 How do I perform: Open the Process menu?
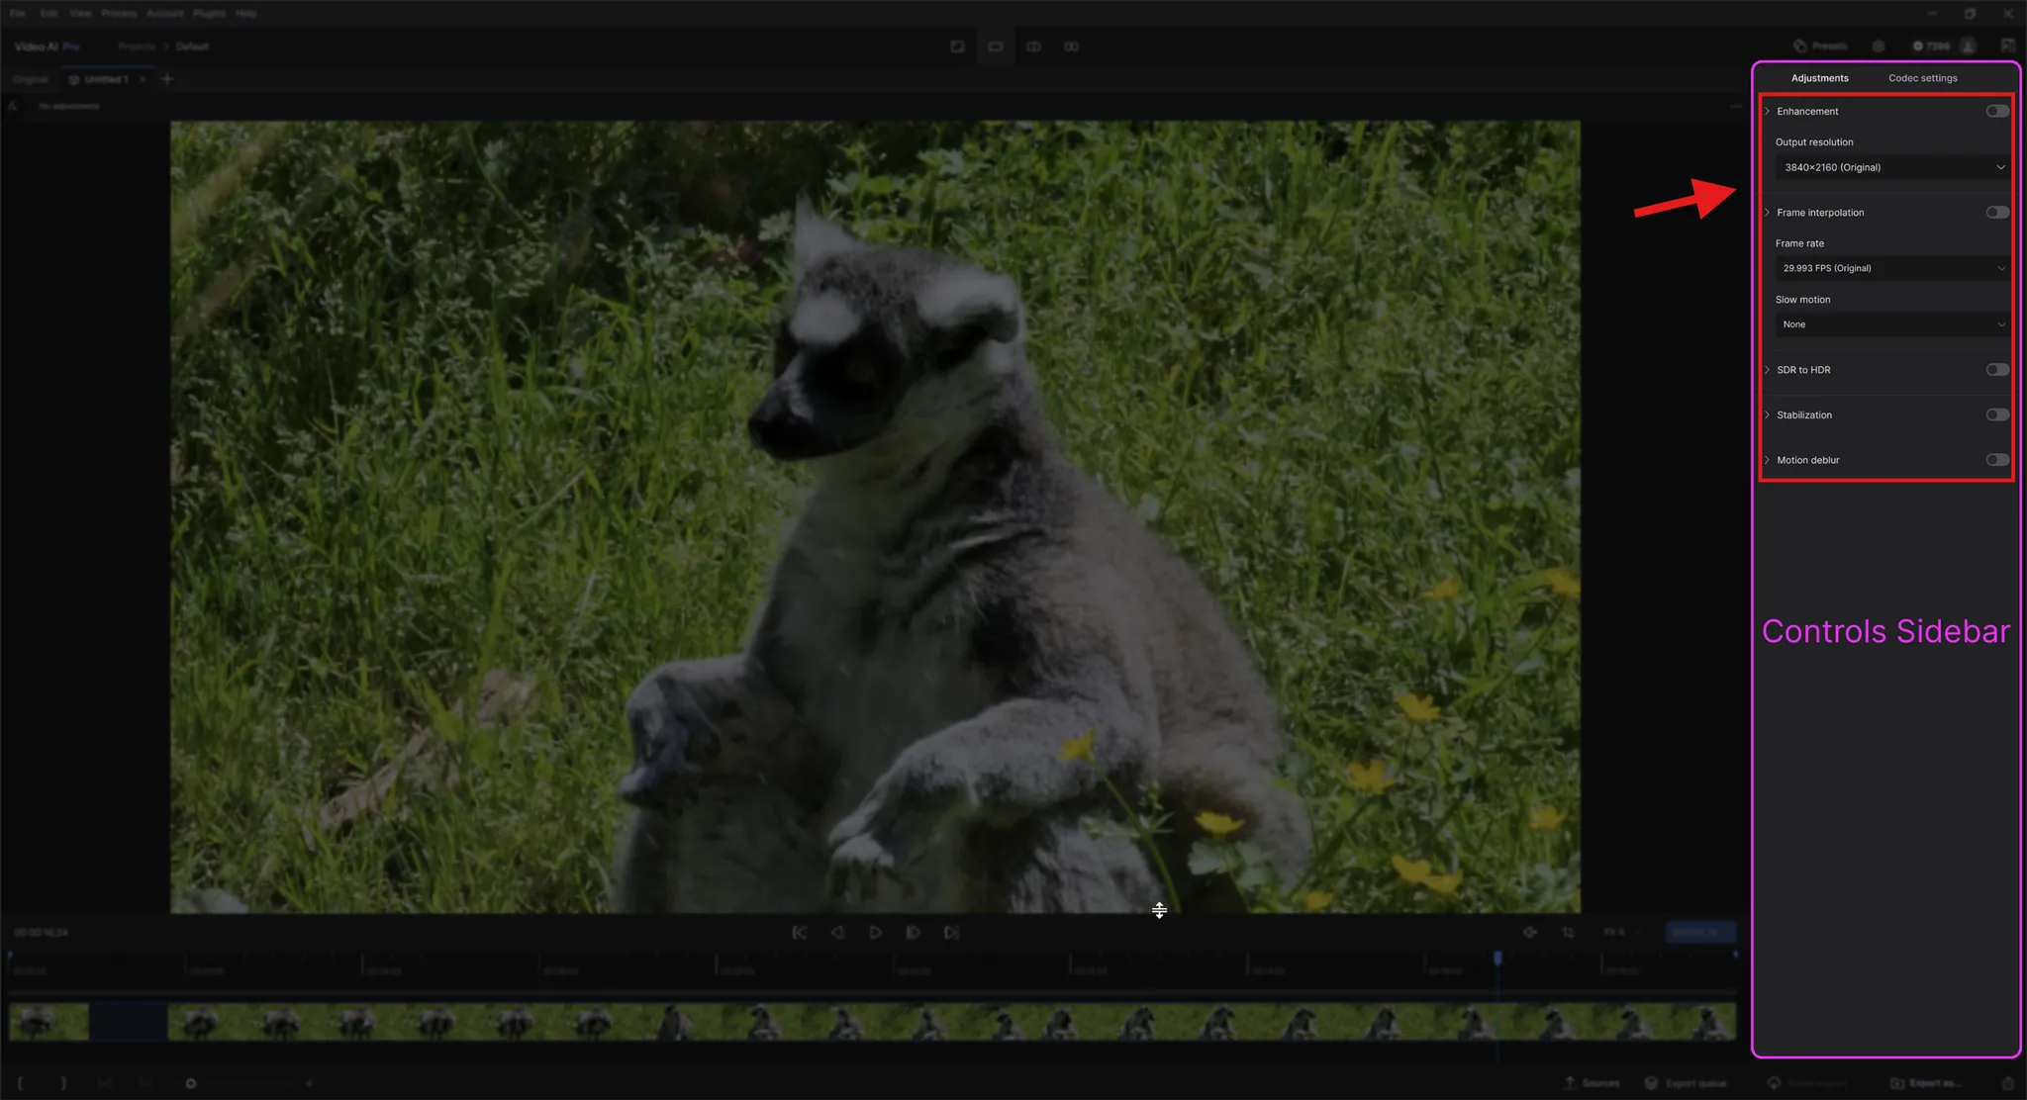click(x=119, y=13)
